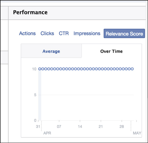Image resolution: width=148 pixels, height=143 pixels.
Task: Click the APR month label on axis
Action: (x=47, y=133)
